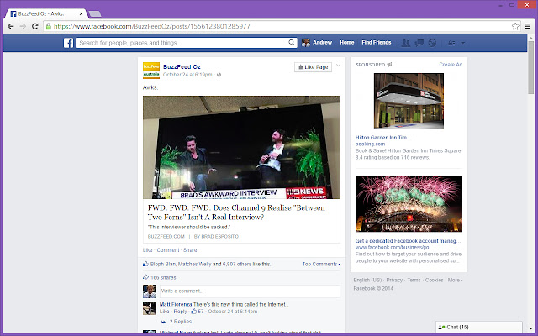Viewport: 538px width, 336px height.
Task: Click the search magnifier icon
Action: tap(292, 43)
